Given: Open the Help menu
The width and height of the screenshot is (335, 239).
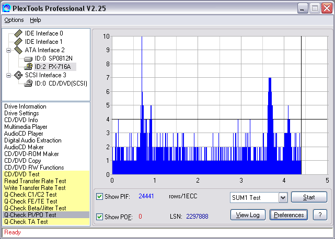Looking at the screenshot, I should (x=35, y=20).
